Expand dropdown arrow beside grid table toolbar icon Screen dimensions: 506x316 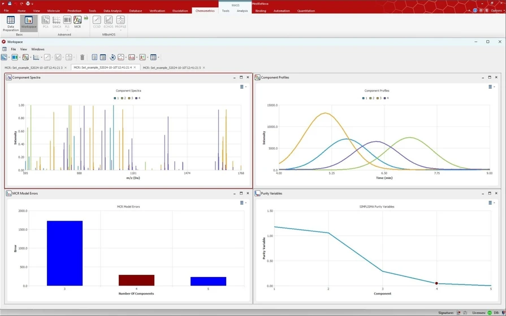coord(158,58)
